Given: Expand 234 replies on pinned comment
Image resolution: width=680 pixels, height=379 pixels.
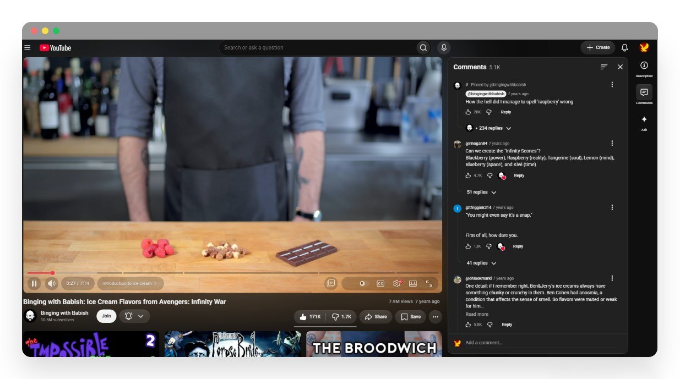Looking at the screenshot, I should [x=489, y=128].
